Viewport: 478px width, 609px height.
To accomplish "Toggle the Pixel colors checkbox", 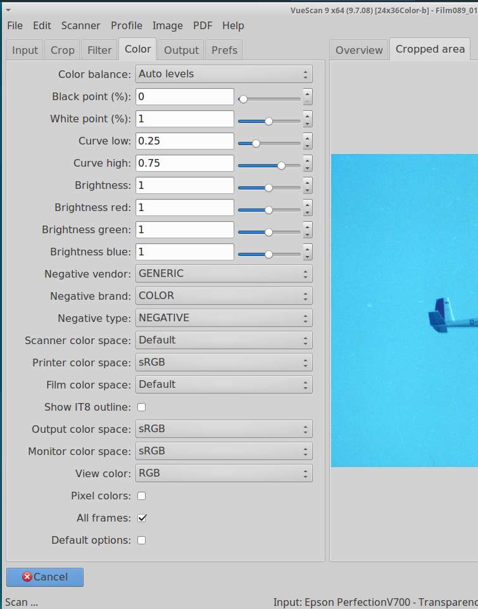I will tap(142, 496).
